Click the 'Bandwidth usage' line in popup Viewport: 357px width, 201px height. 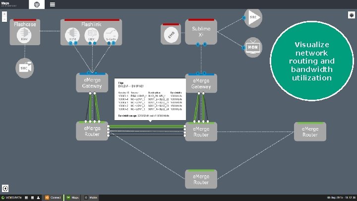click(144, 116)
